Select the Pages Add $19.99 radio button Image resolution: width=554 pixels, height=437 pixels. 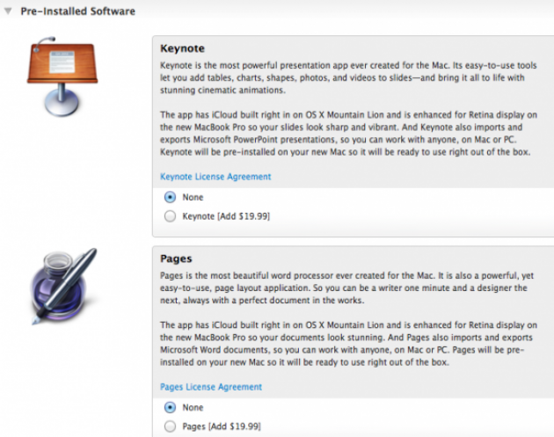[170, 426]
